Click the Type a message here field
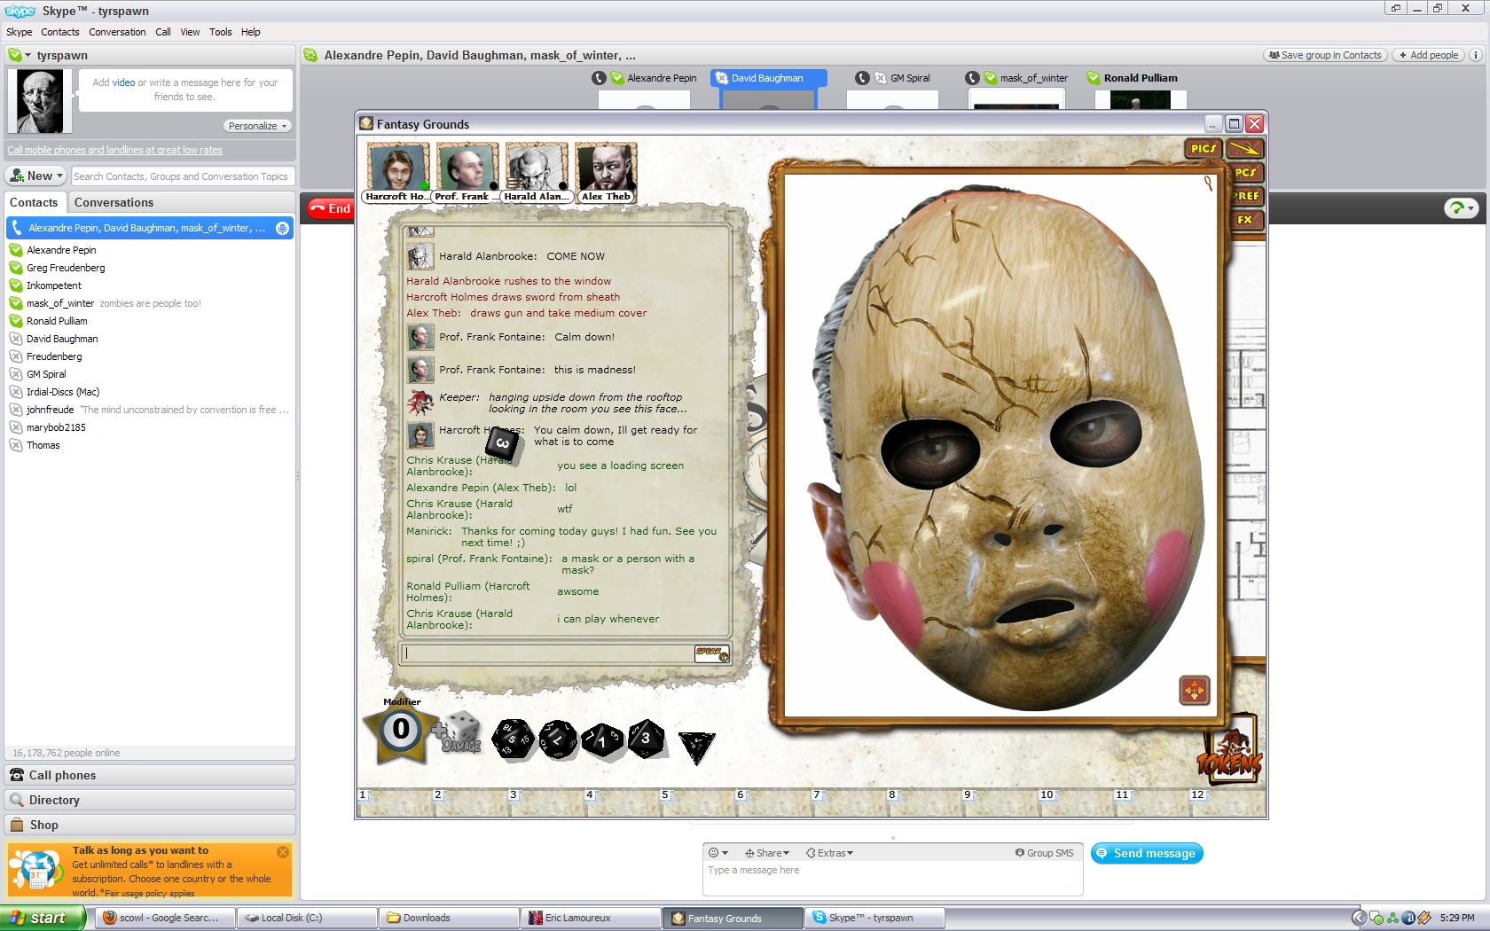The height and width of the screenshot is (931, 1490). point(892,878)
